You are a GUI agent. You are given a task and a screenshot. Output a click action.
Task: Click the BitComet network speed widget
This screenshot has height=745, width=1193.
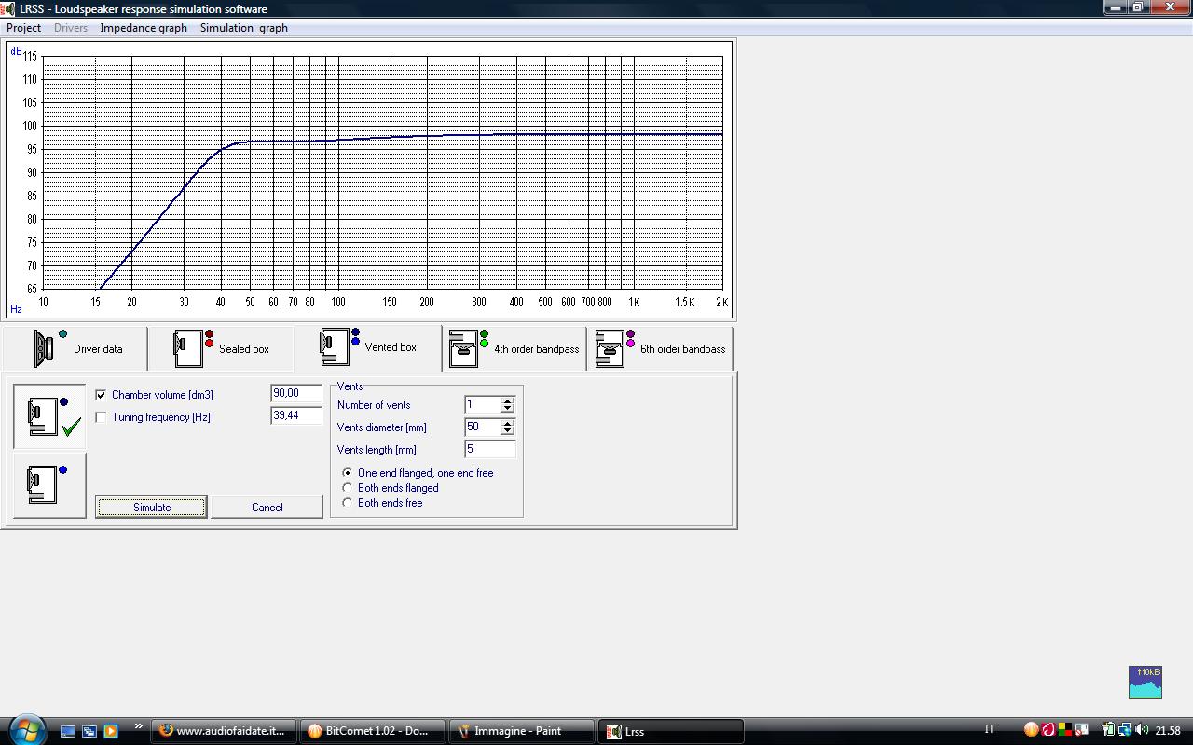pyautogui.click(x=1145, y=682)
